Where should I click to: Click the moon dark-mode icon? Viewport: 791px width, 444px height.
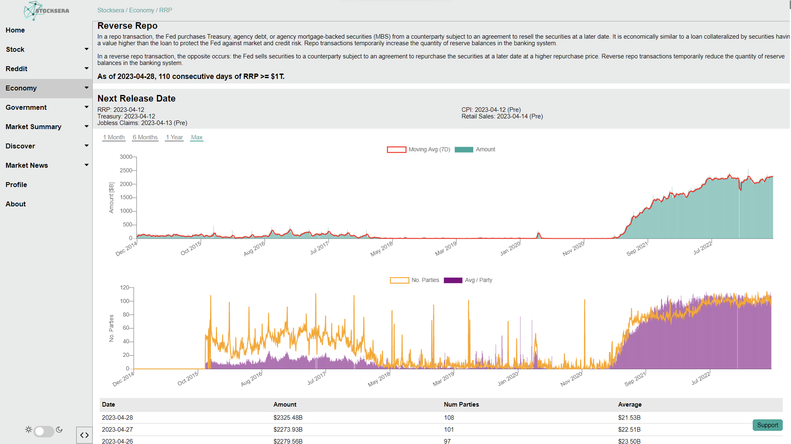(x=59, y=430)
